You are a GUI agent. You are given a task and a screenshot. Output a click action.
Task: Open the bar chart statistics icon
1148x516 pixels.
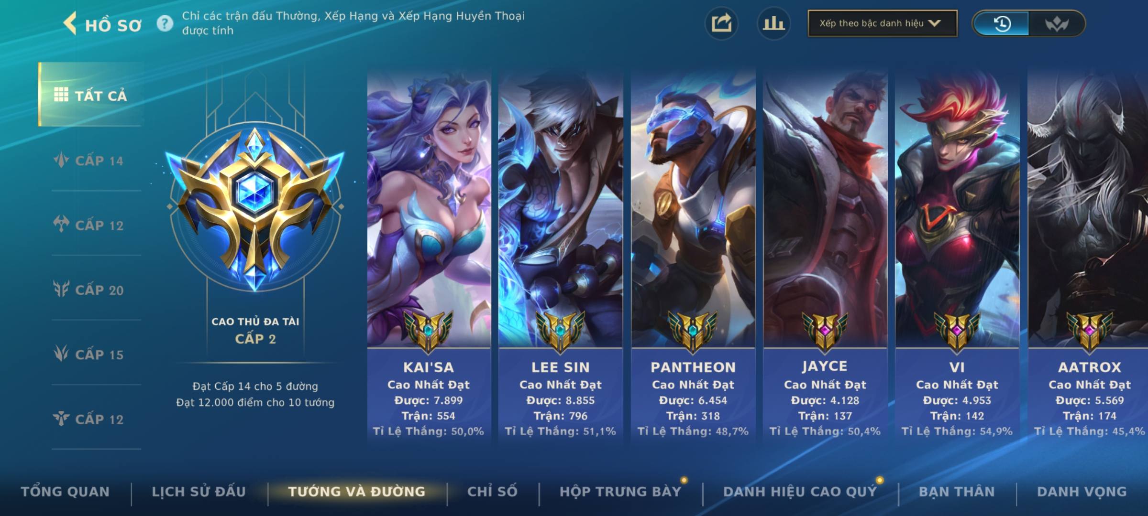[773, 23]
